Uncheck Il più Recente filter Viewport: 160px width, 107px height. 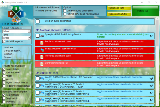[x=4, y=72]
